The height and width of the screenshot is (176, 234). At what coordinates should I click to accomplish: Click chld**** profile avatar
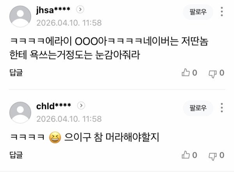[x=20, y=112]
